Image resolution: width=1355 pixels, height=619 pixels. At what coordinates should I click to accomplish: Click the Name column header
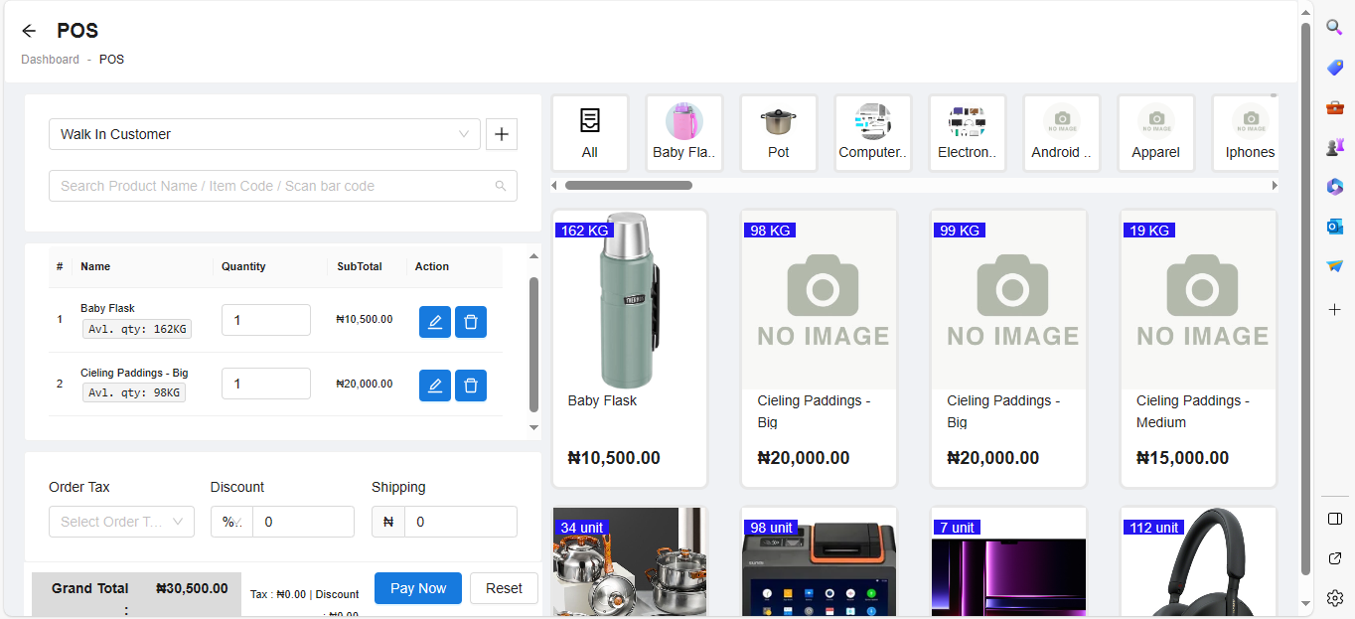[x=95, y=266]
